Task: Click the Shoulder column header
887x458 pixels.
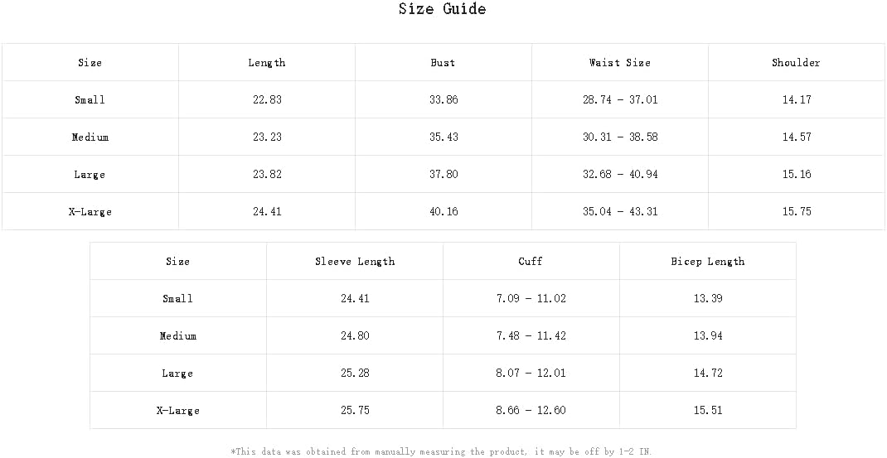Action: click(x=796, y=63)
